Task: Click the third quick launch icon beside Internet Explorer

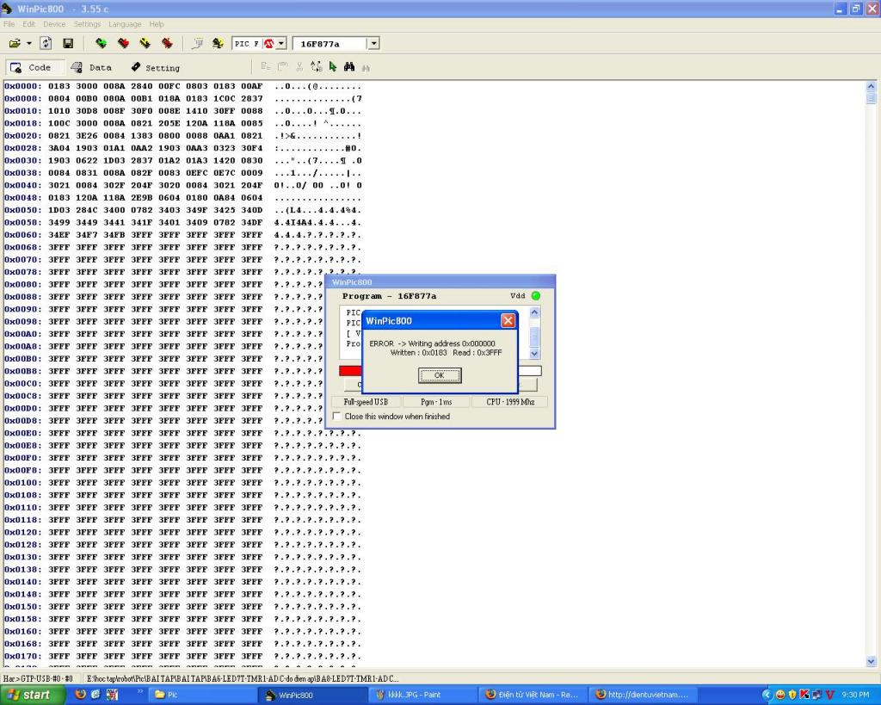Action: (x=112, y=695)
